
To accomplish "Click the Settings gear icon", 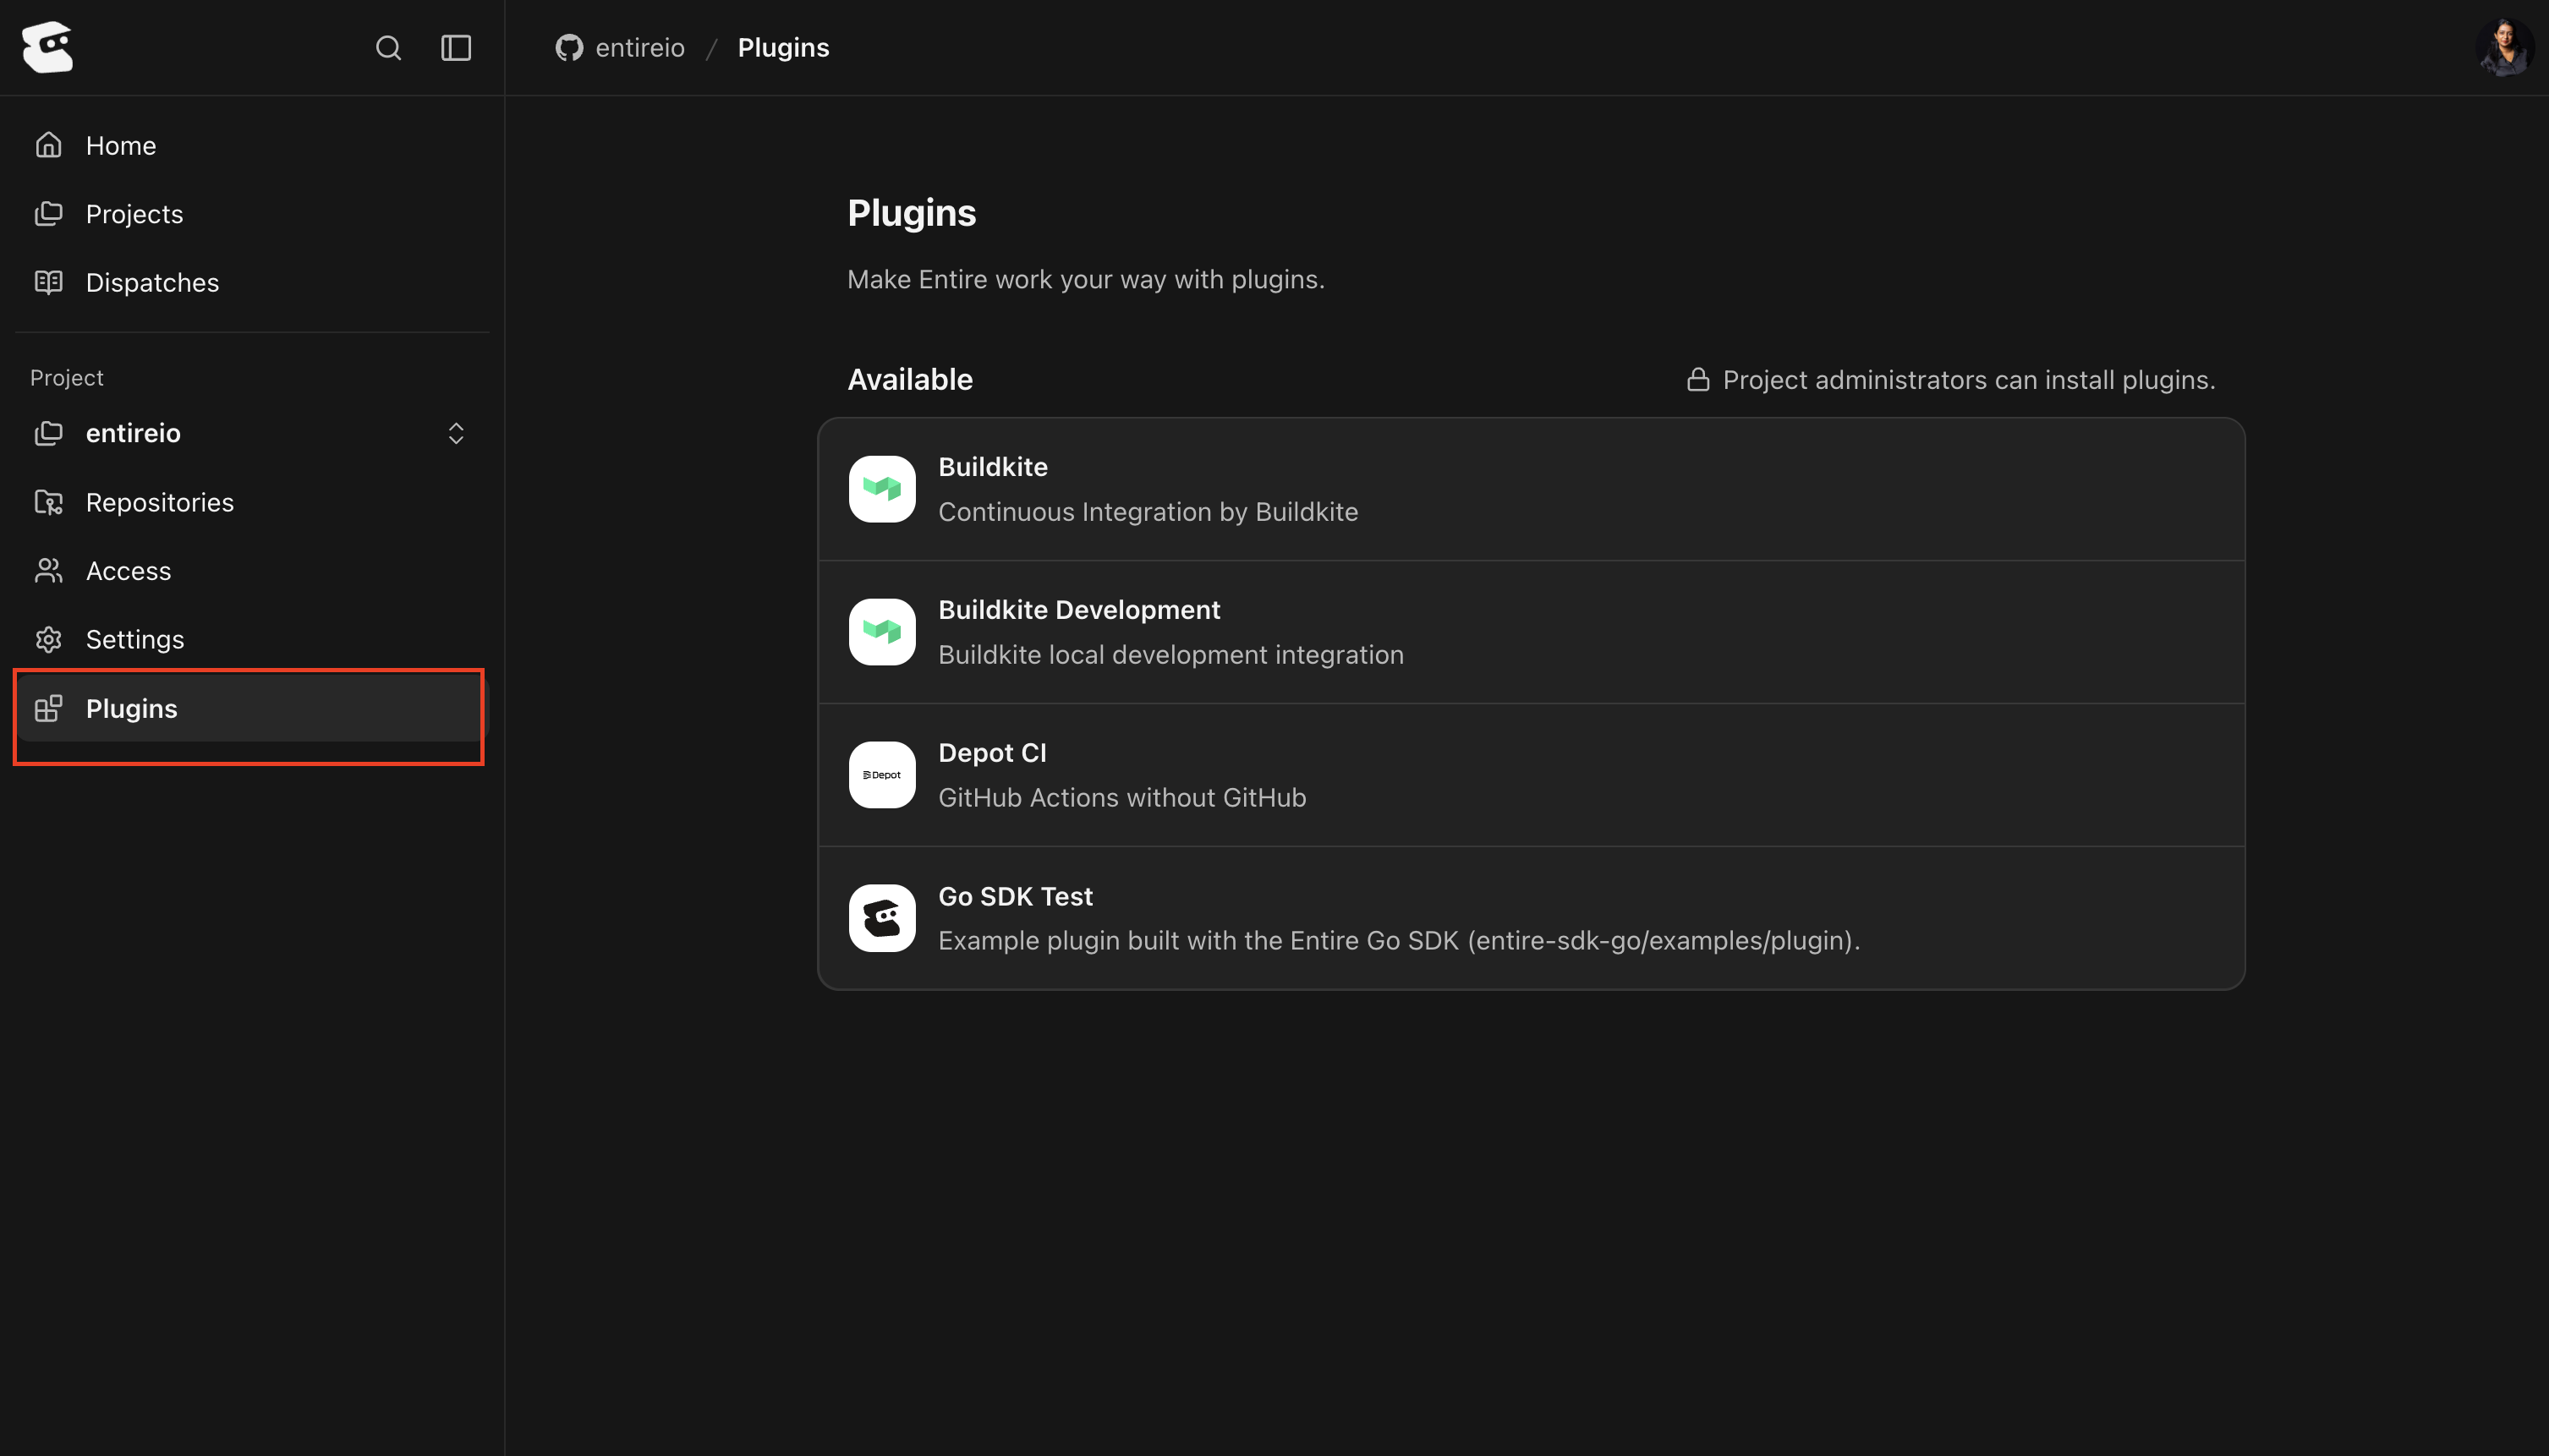I will tap(48, 639).
